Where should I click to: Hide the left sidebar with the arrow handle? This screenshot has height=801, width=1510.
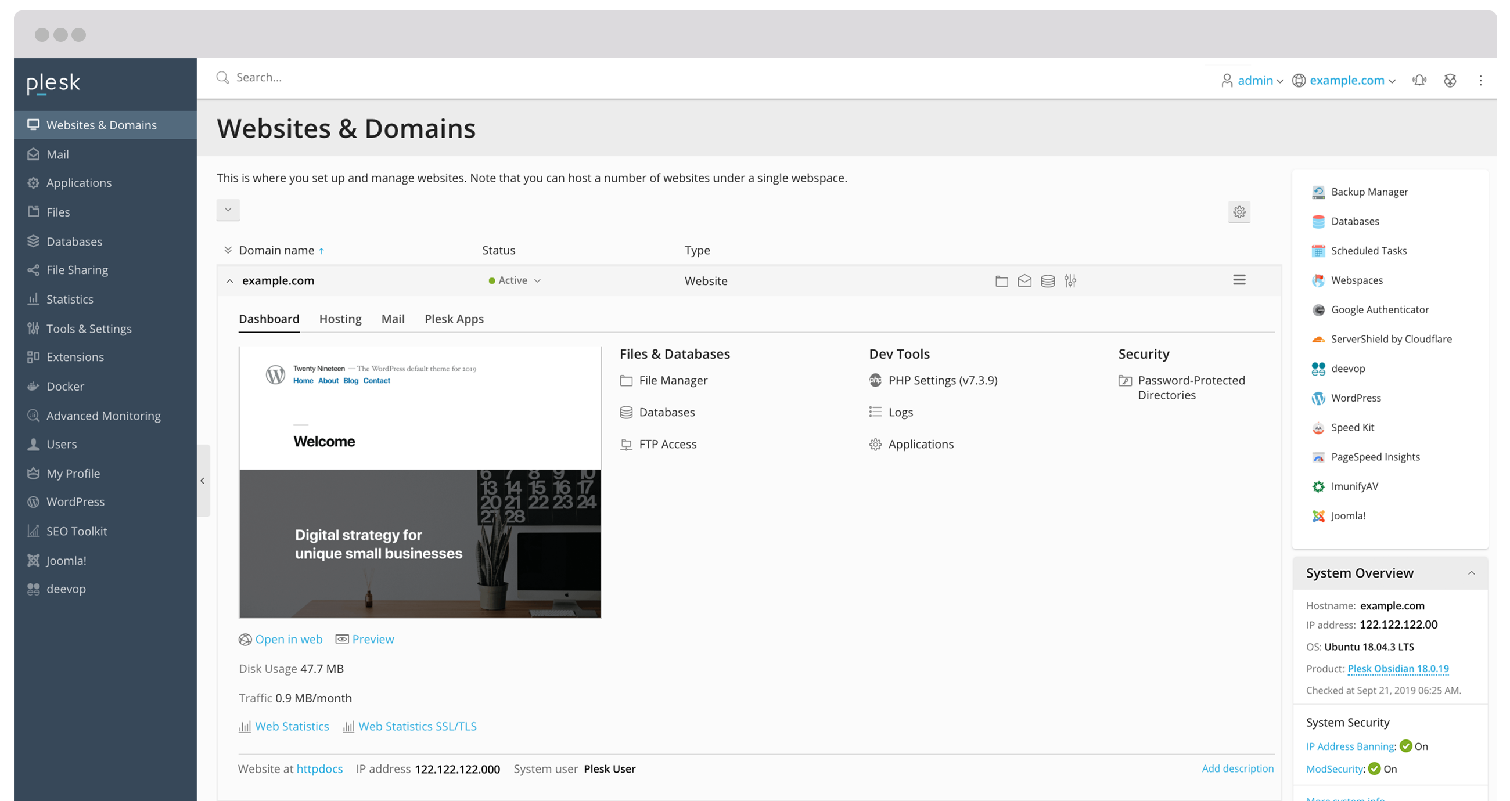(203, 481)
